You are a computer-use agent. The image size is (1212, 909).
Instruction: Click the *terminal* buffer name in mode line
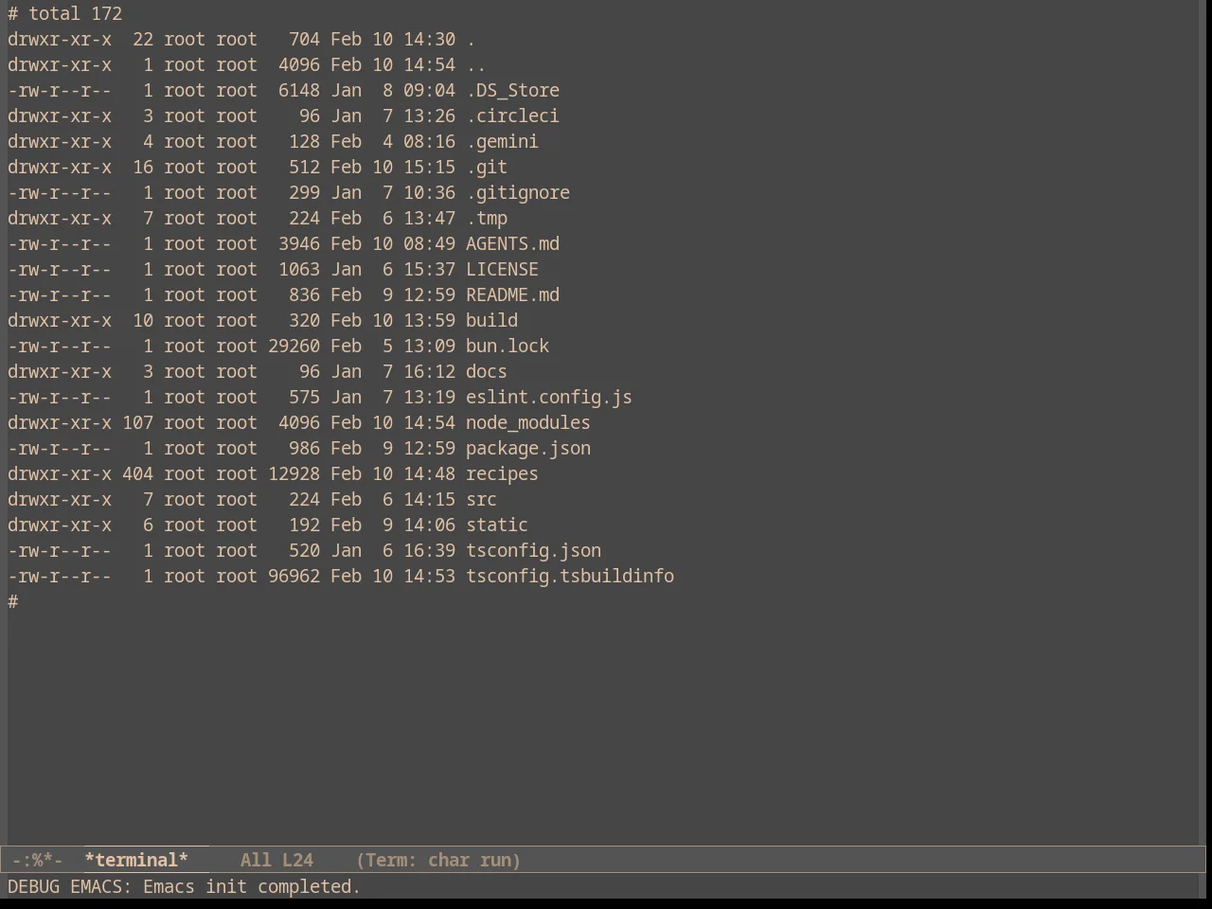pos(136,860)
